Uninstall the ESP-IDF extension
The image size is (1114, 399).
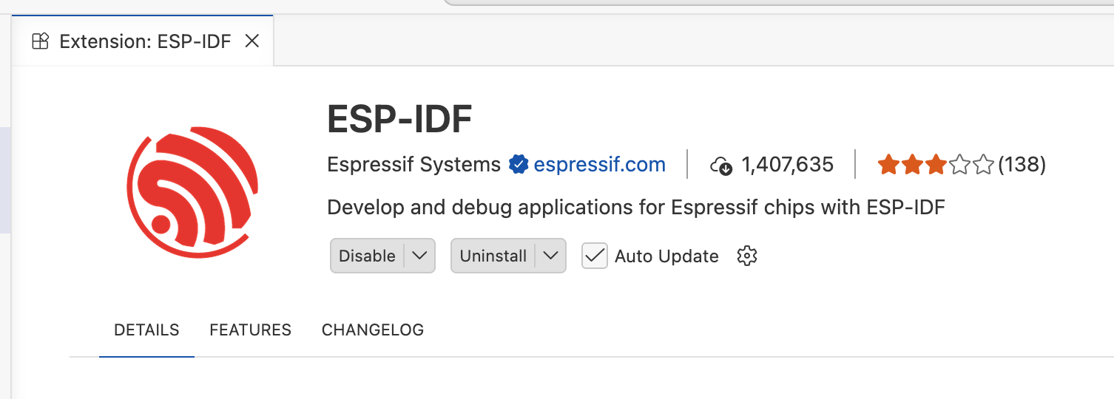click(493, 256)
